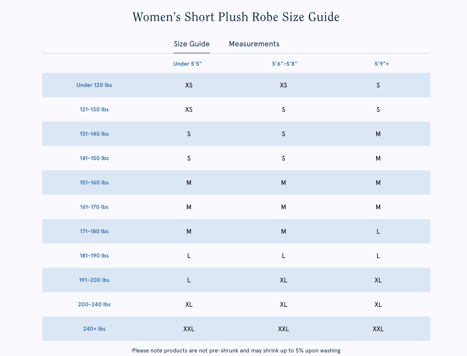Click the 5'6"-5'8" column header
467x356 pixels.
285,64
